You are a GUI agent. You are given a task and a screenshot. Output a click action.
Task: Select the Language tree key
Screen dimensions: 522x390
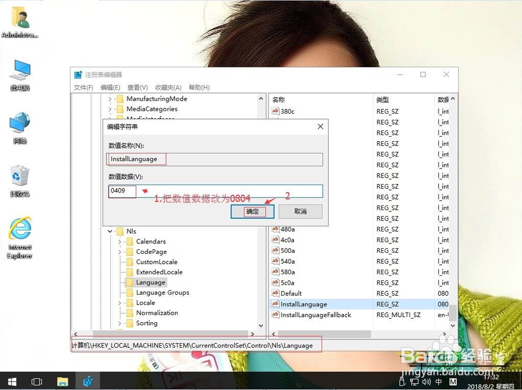(x=150, y=282)
